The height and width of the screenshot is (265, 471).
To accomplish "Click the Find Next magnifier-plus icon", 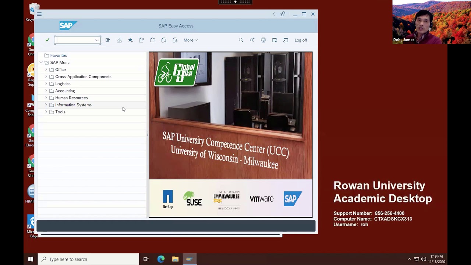I will (x=252, y=40).
